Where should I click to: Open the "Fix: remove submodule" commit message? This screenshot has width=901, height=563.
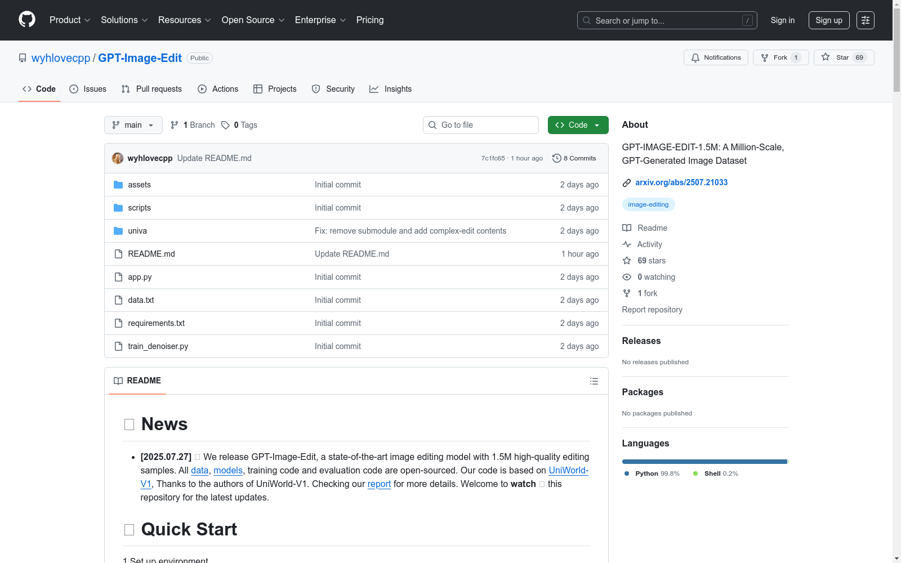pyautogui.click(x=411, y=231)
